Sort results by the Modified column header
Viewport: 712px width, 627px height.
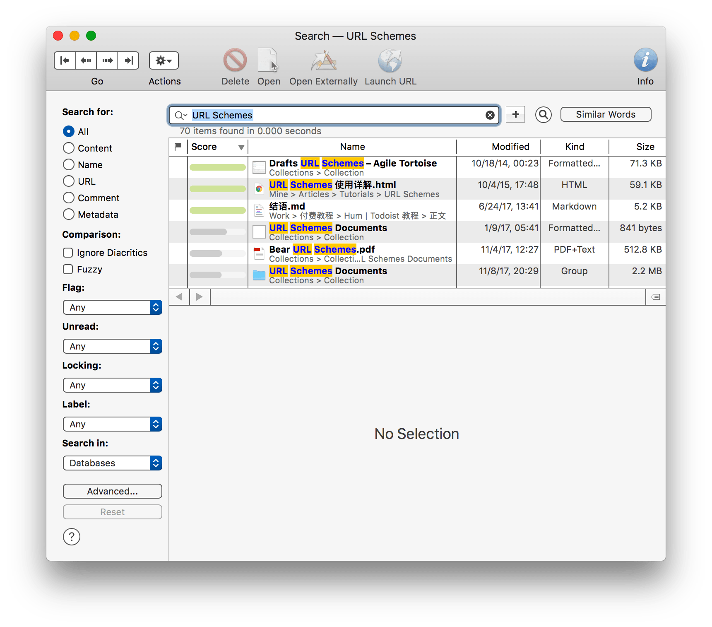coord(510,147)
